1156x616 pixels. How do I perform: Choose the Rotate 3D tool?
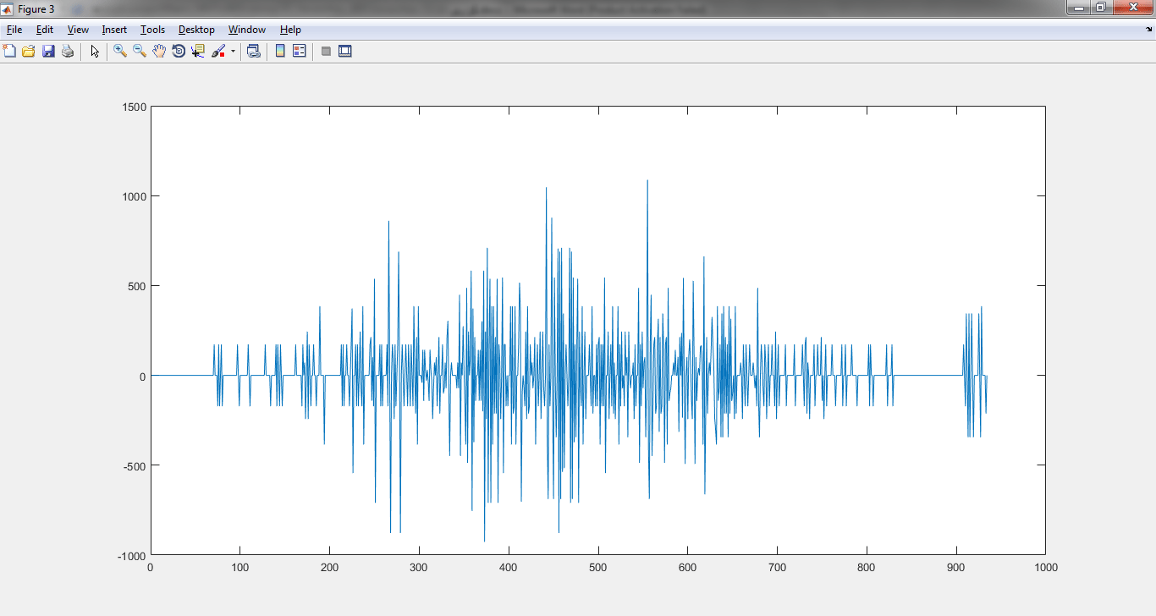click(x=179, y=51)
